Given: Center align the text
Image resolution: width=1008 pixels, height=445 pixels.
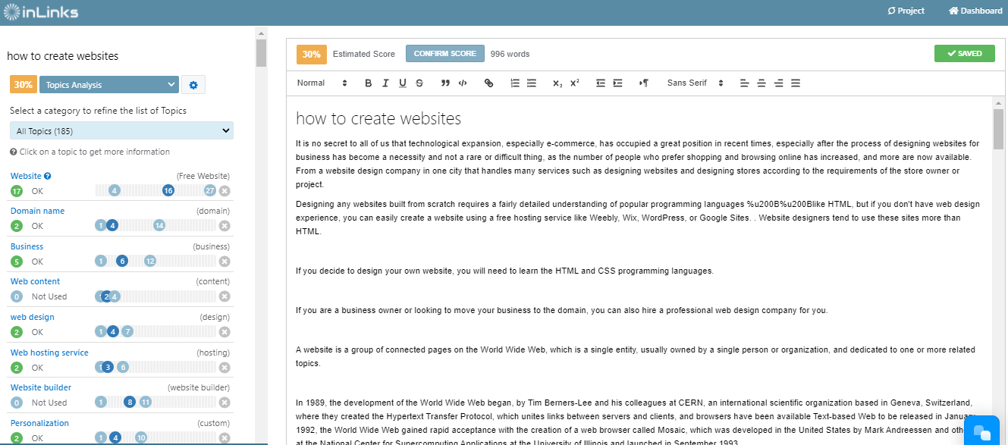Looking at the screenshot, I should click(x=761, y=83).
